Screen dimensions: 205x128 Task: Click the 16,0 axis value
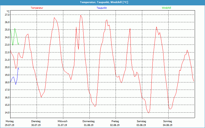(x=7, y=98)
